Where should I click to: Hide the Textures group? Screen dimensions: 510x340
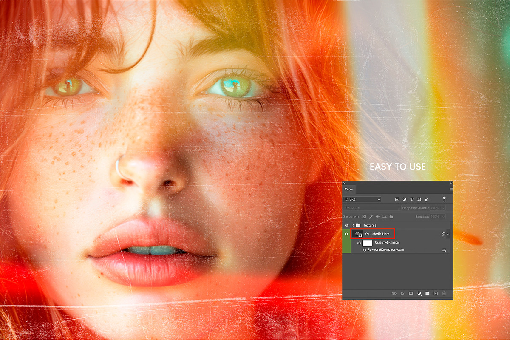346,225
